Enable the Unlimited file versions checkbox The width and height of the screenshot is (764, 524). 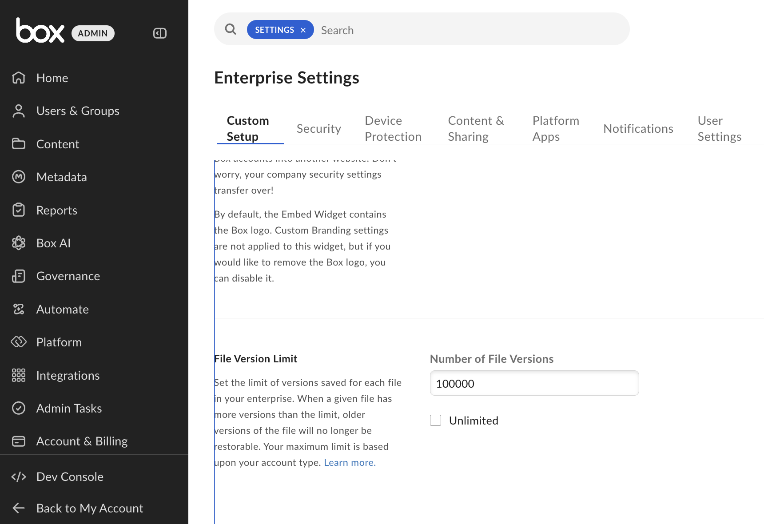pyautogui.click(x=436, y=421)
